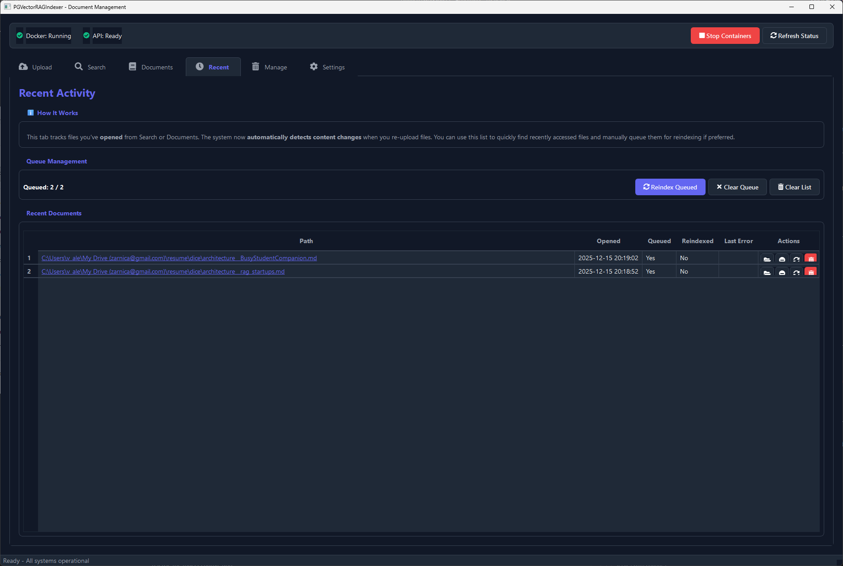The width and height of the screenshot is (843, 566).
Task: Click the Reindex Queued button
Action: 670,187
